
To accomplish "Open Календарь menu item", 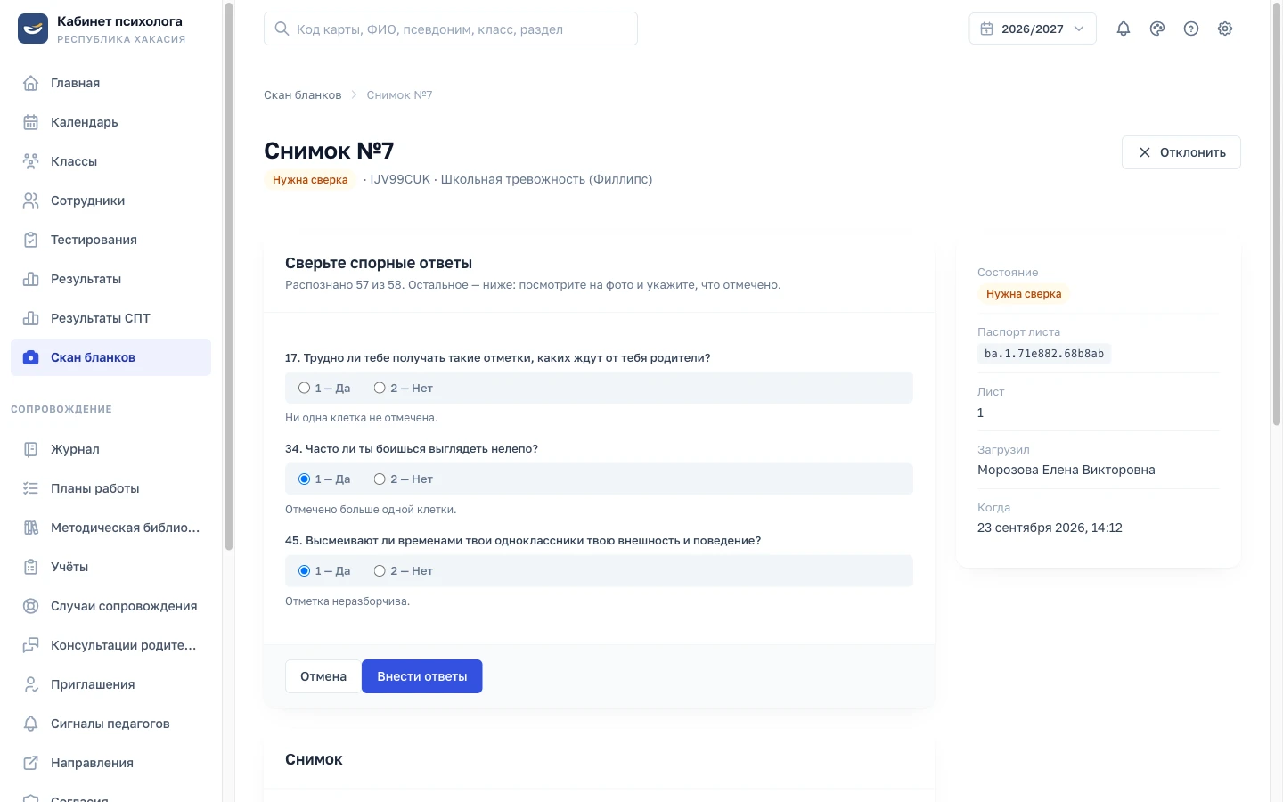I will coord(110,122).
